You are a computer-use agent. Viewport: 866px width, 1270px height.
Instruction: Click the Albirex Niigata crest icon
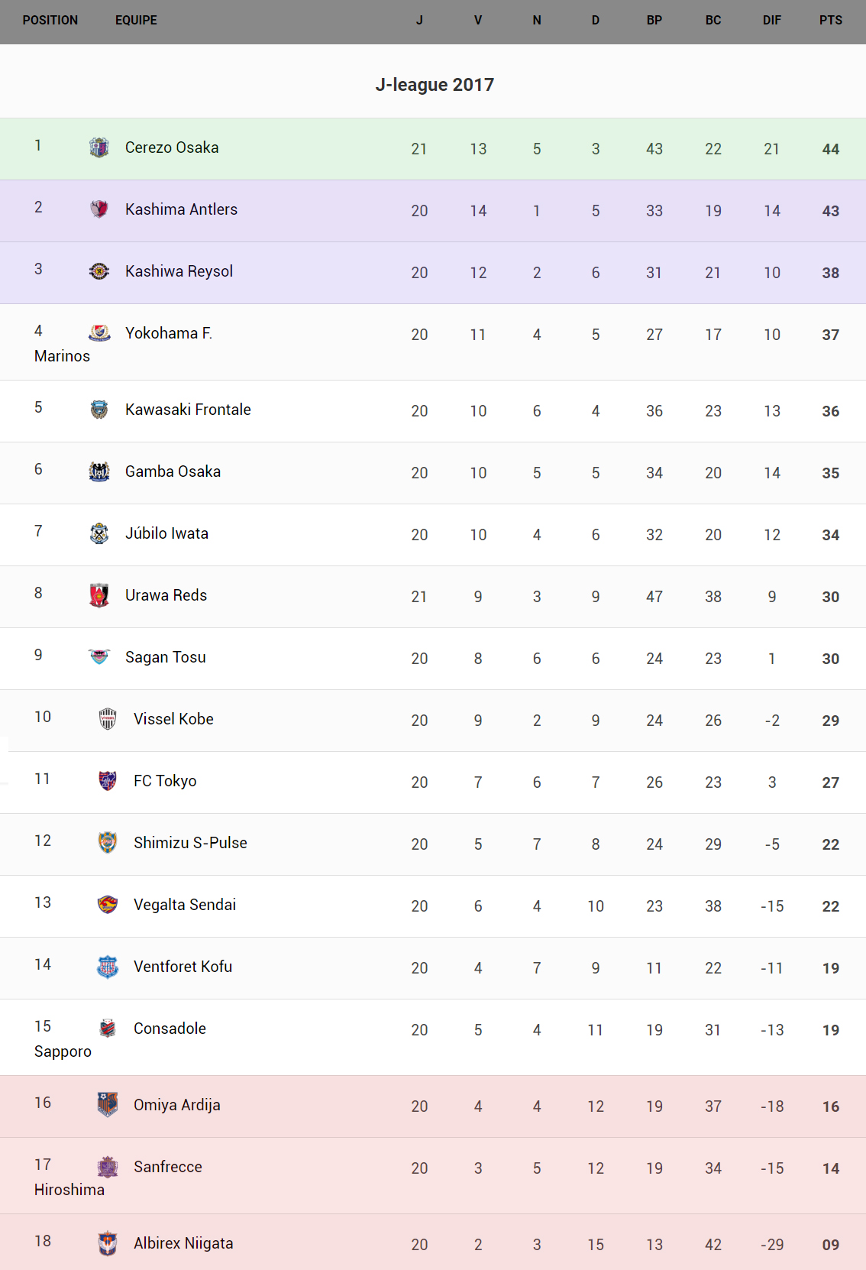tap(108, 1243)
